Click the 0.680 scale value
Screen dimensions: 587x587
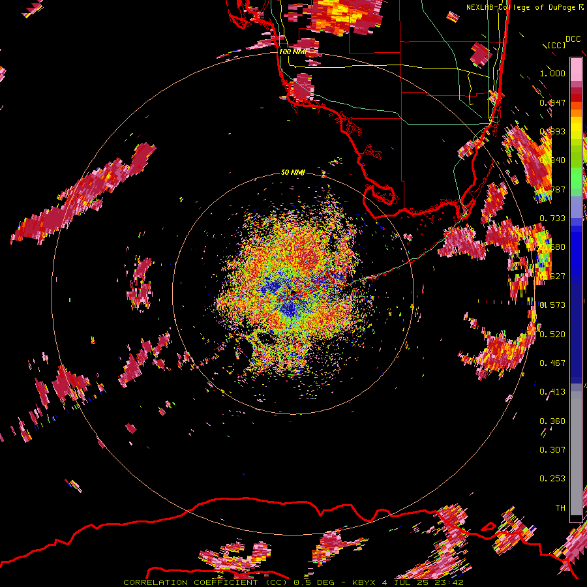[552, 247]
